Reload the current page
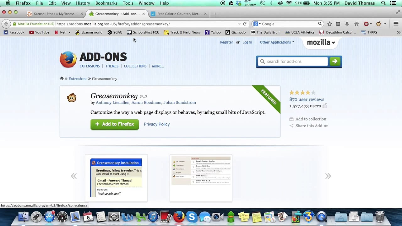Image resolution: width=402 pixels, height=226 pixels. coord(245,24)
